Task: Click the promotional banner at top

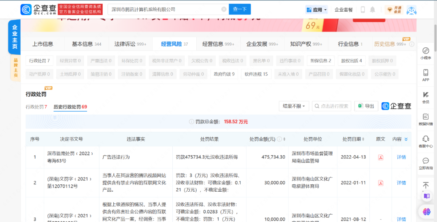Action: (x=219, y=25)
